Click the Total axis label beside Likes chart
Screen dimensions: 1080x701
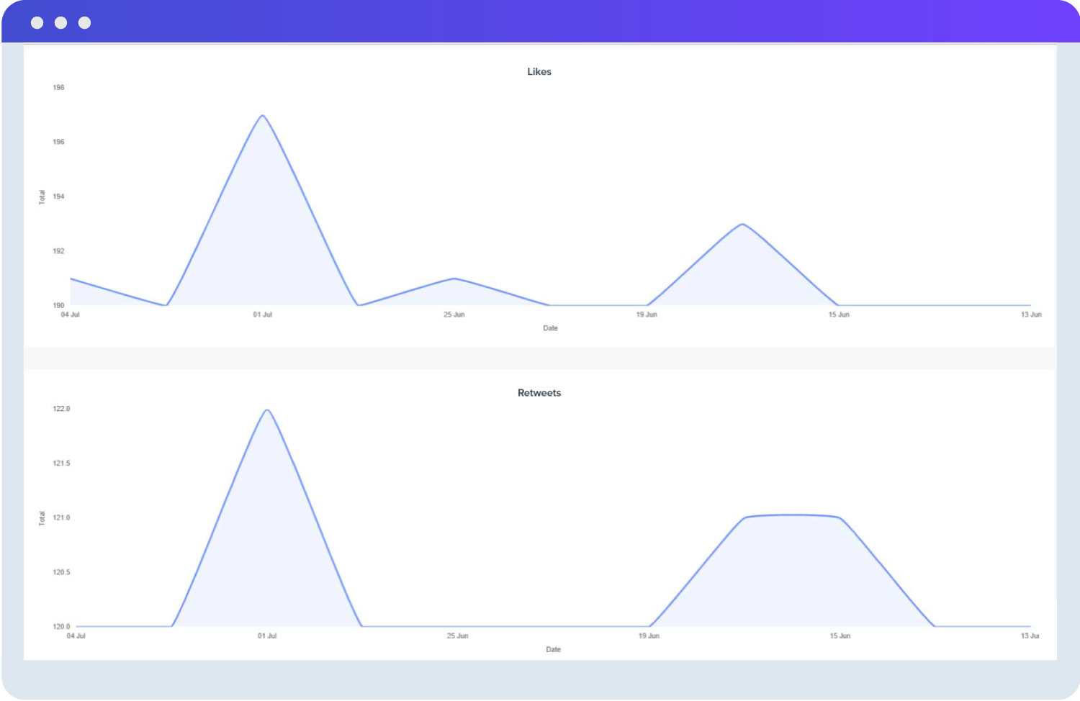[x=42, y=197]
